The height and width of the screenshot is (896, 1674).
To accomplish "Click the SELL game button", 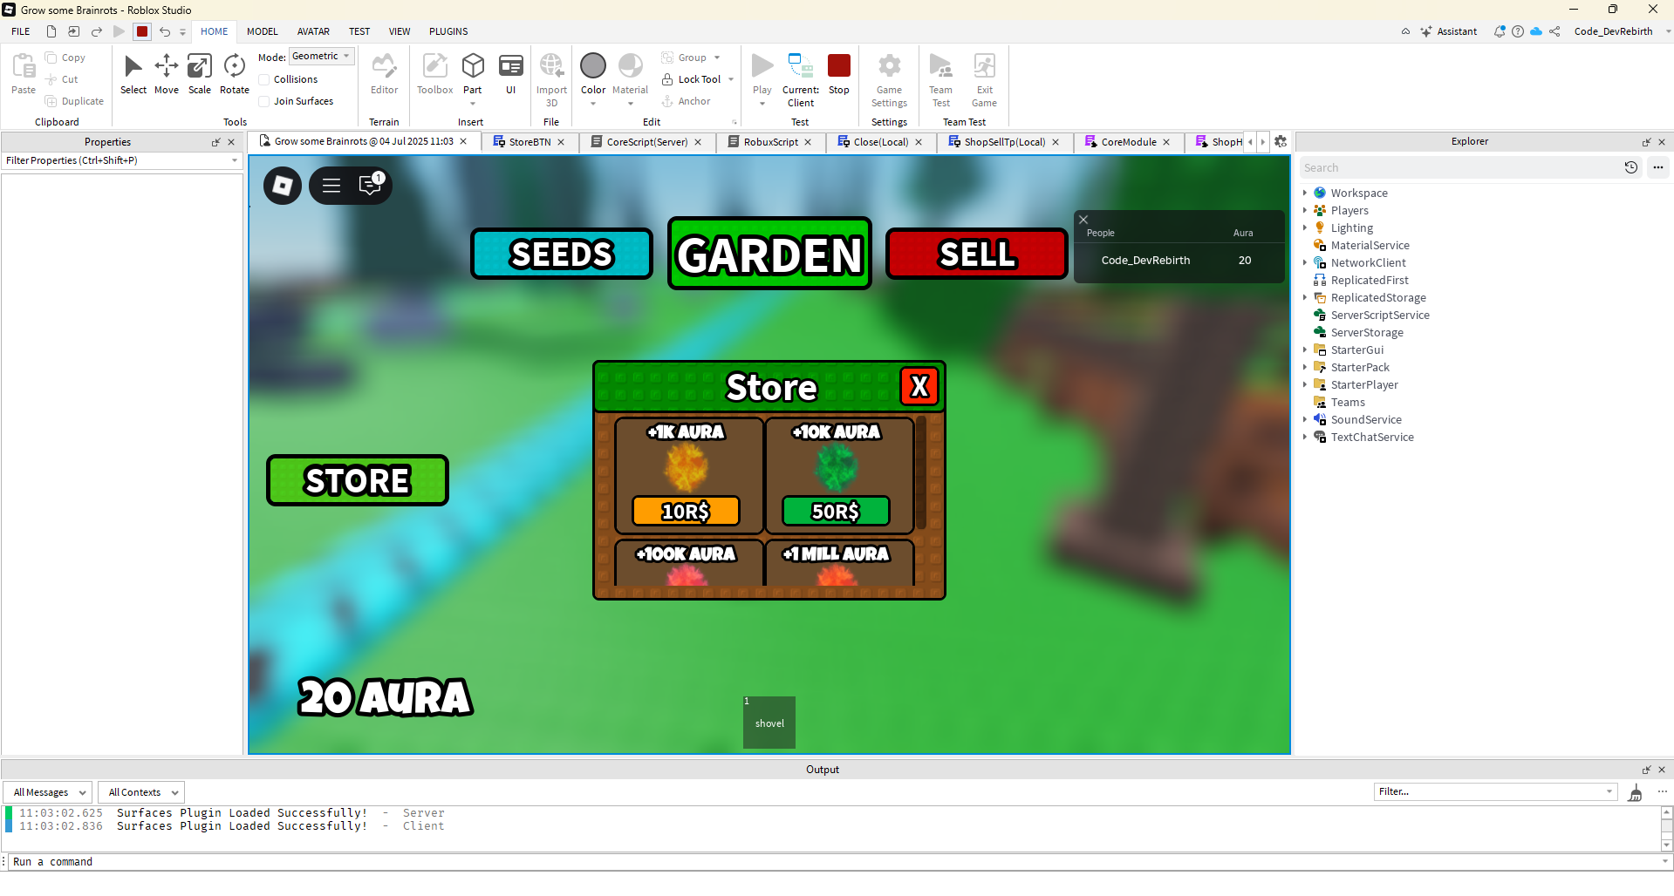I will pos(977,254).
